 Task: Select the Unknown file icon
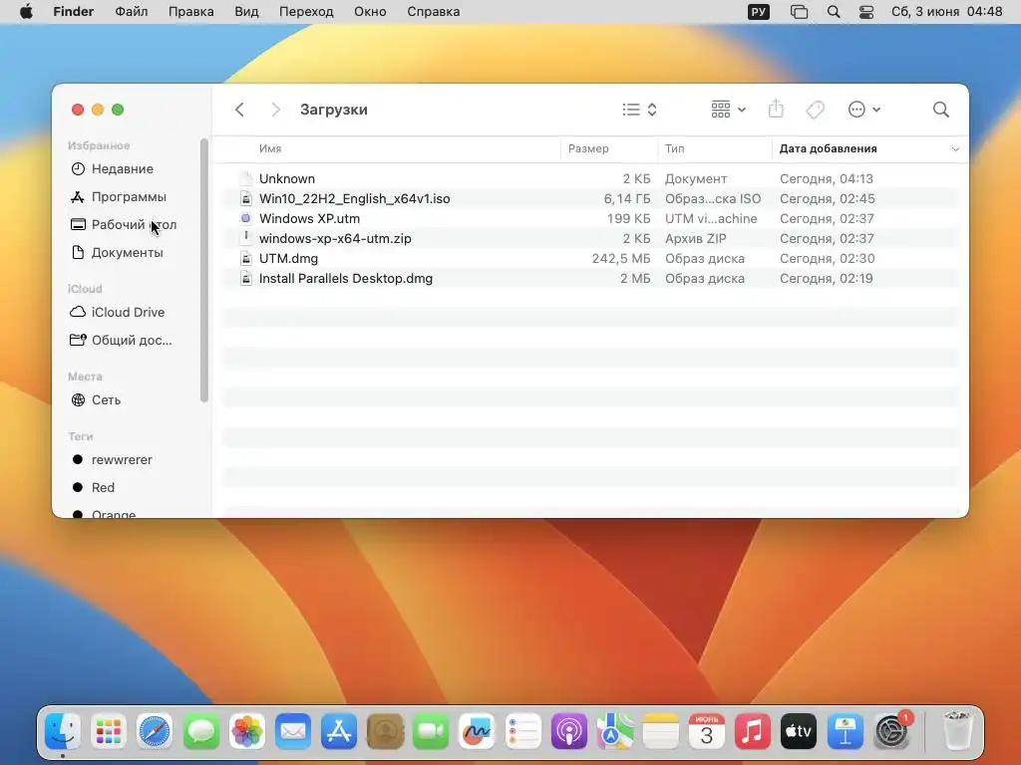coord(245,178)
